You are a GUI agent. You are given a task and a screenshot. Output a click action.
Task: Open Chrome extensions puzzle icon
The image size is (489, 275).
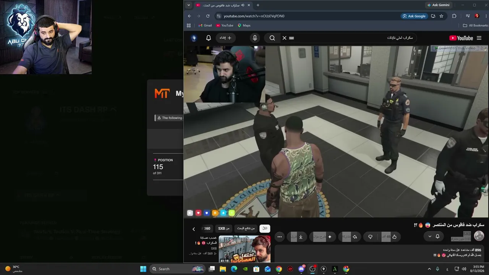coord(454,16)
